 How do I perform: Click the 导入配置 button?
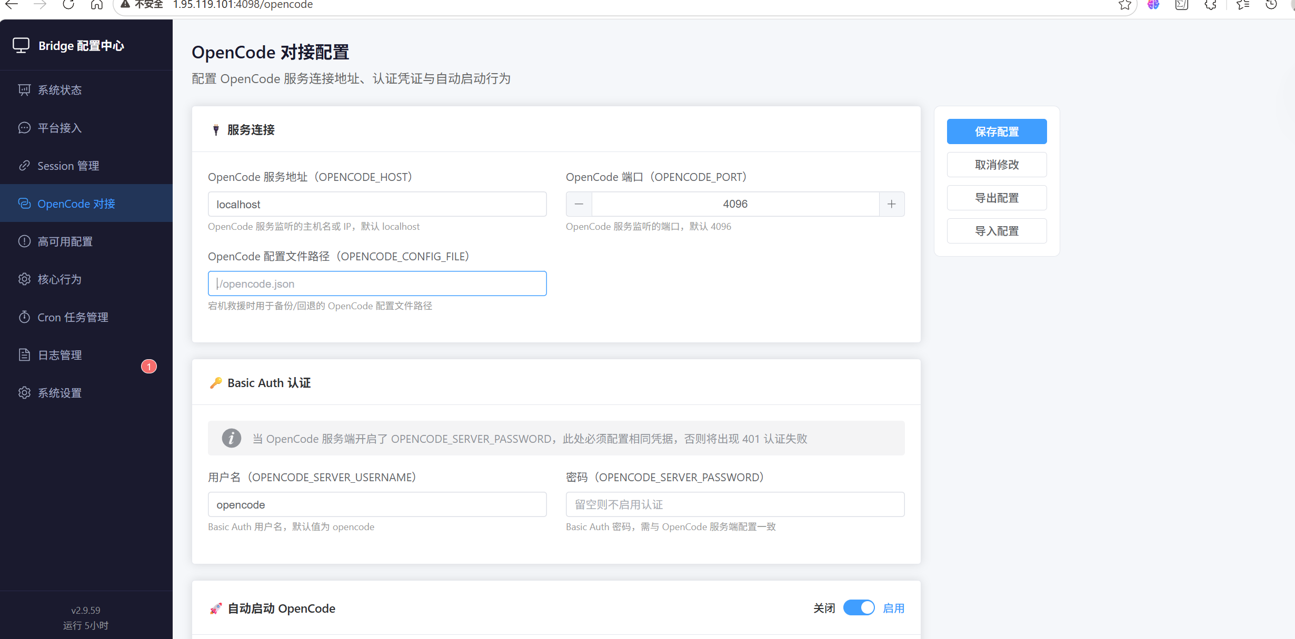997,231
